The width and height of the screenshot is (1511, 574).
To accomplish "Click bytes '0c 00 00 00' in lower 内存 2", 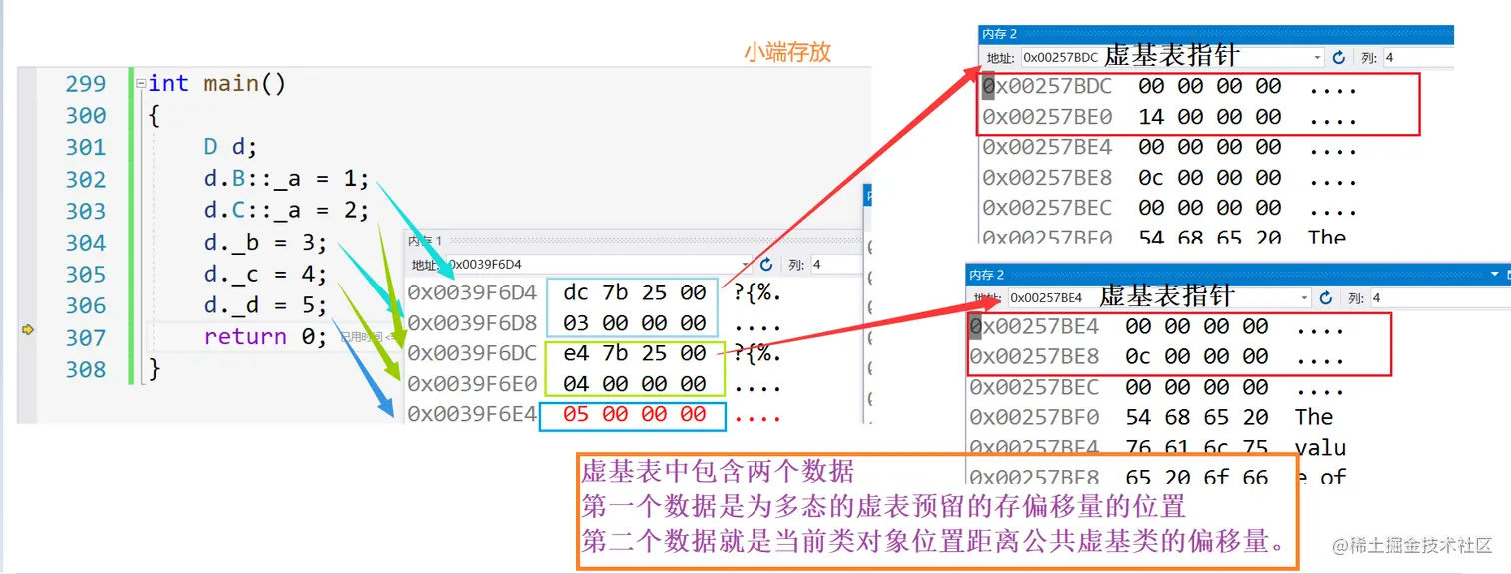I will (x=1196, y=356).
